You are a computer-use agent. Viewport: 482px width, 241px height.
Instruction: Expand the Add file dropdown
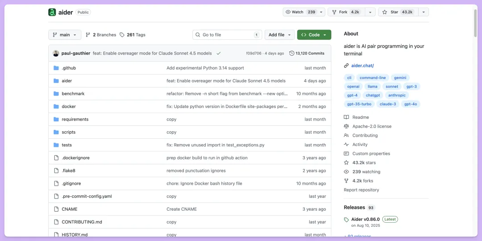point(279,35)
